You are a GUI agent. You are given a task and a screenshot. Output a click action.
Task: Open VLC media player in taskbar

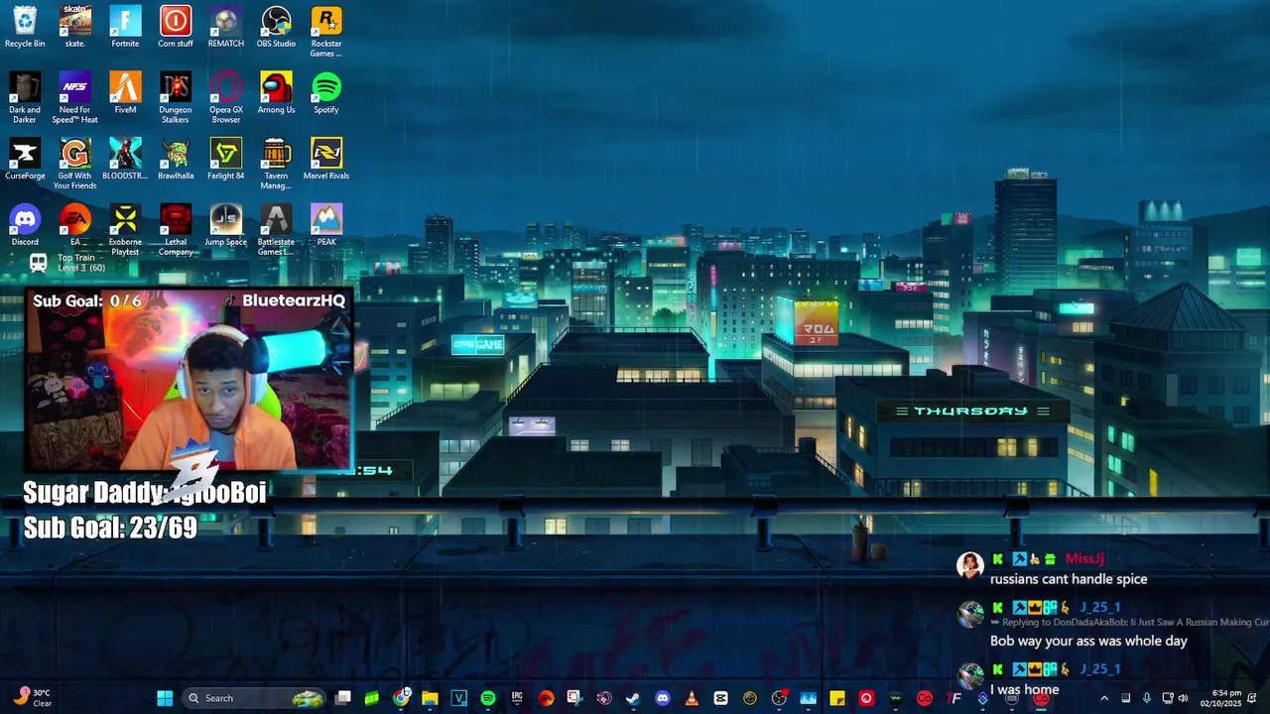[x=692, y=698]
